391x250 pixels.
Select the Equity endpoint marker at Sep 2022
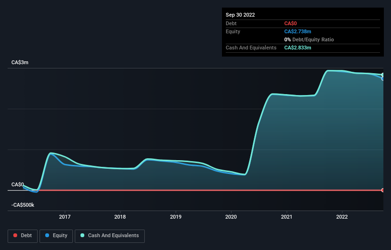click(x=383, y=78)
